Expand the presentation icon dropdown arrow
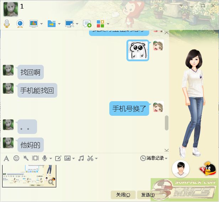 click(41, 24)
